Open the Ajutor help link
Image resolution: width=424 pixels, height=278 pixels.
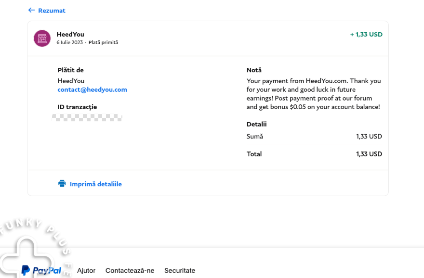(86, 270)
